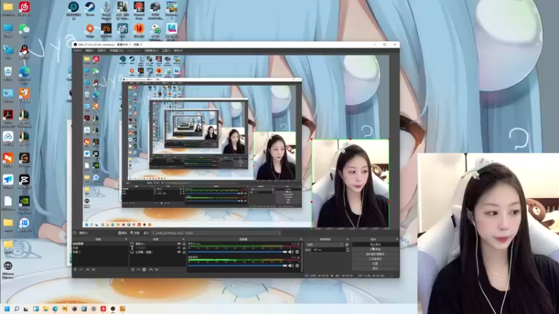Mute first audio mixer channel speaker
Image resolution: width=559 pixels, height=314 pixels.
point(291,252)
